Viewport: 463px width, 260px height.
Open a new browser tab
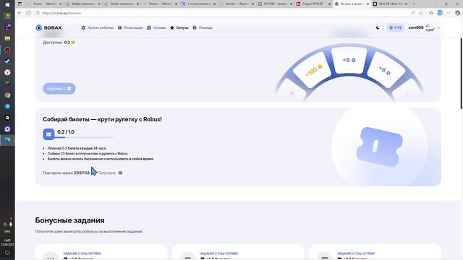tap(414, 4)
